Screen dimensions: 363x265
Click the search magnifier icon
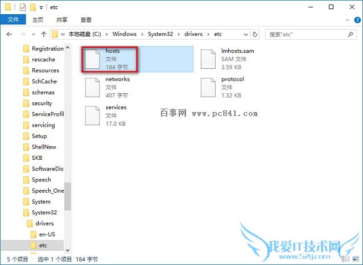[x=350, y=35]
